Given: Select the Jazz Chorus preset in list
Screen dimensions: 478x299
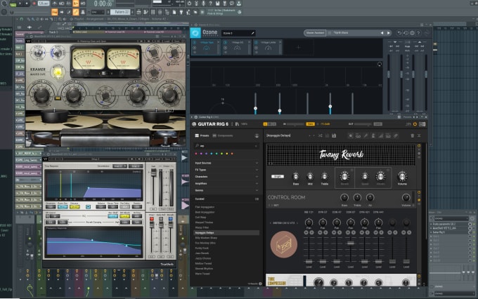Looking at the screenshot, I should point(203,258).
